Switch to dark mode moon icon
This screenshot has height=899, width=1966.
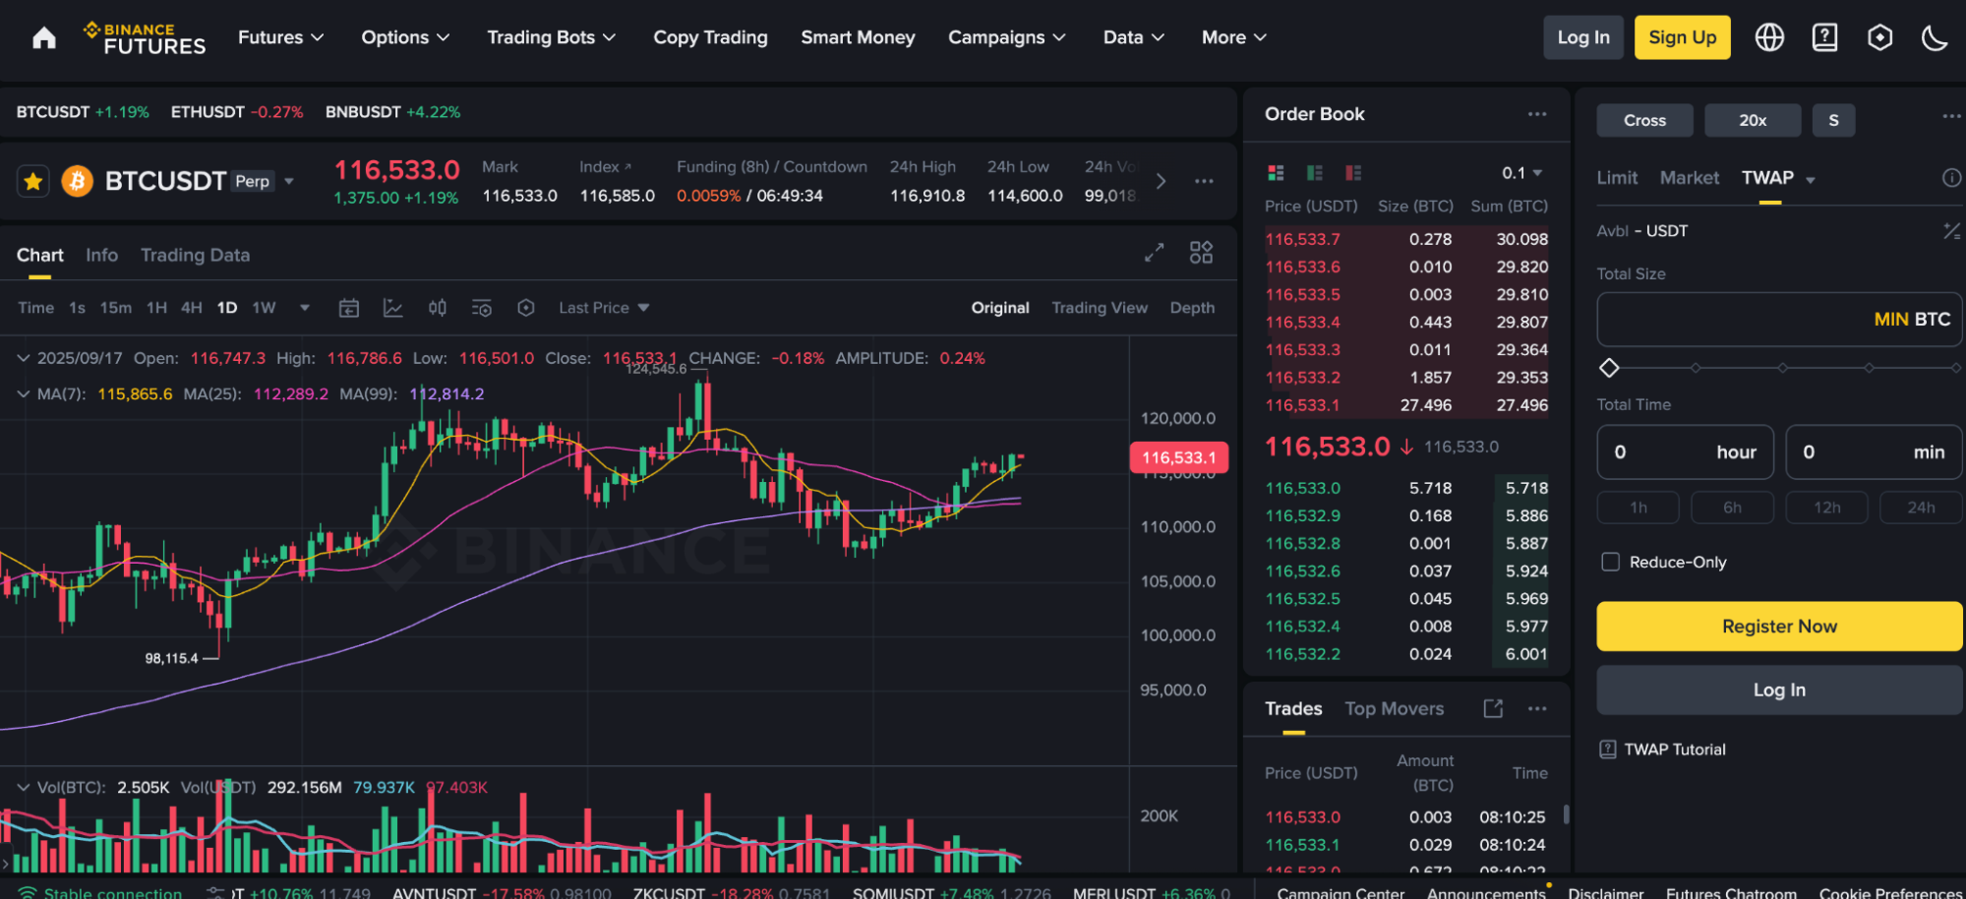(1934, 37)
